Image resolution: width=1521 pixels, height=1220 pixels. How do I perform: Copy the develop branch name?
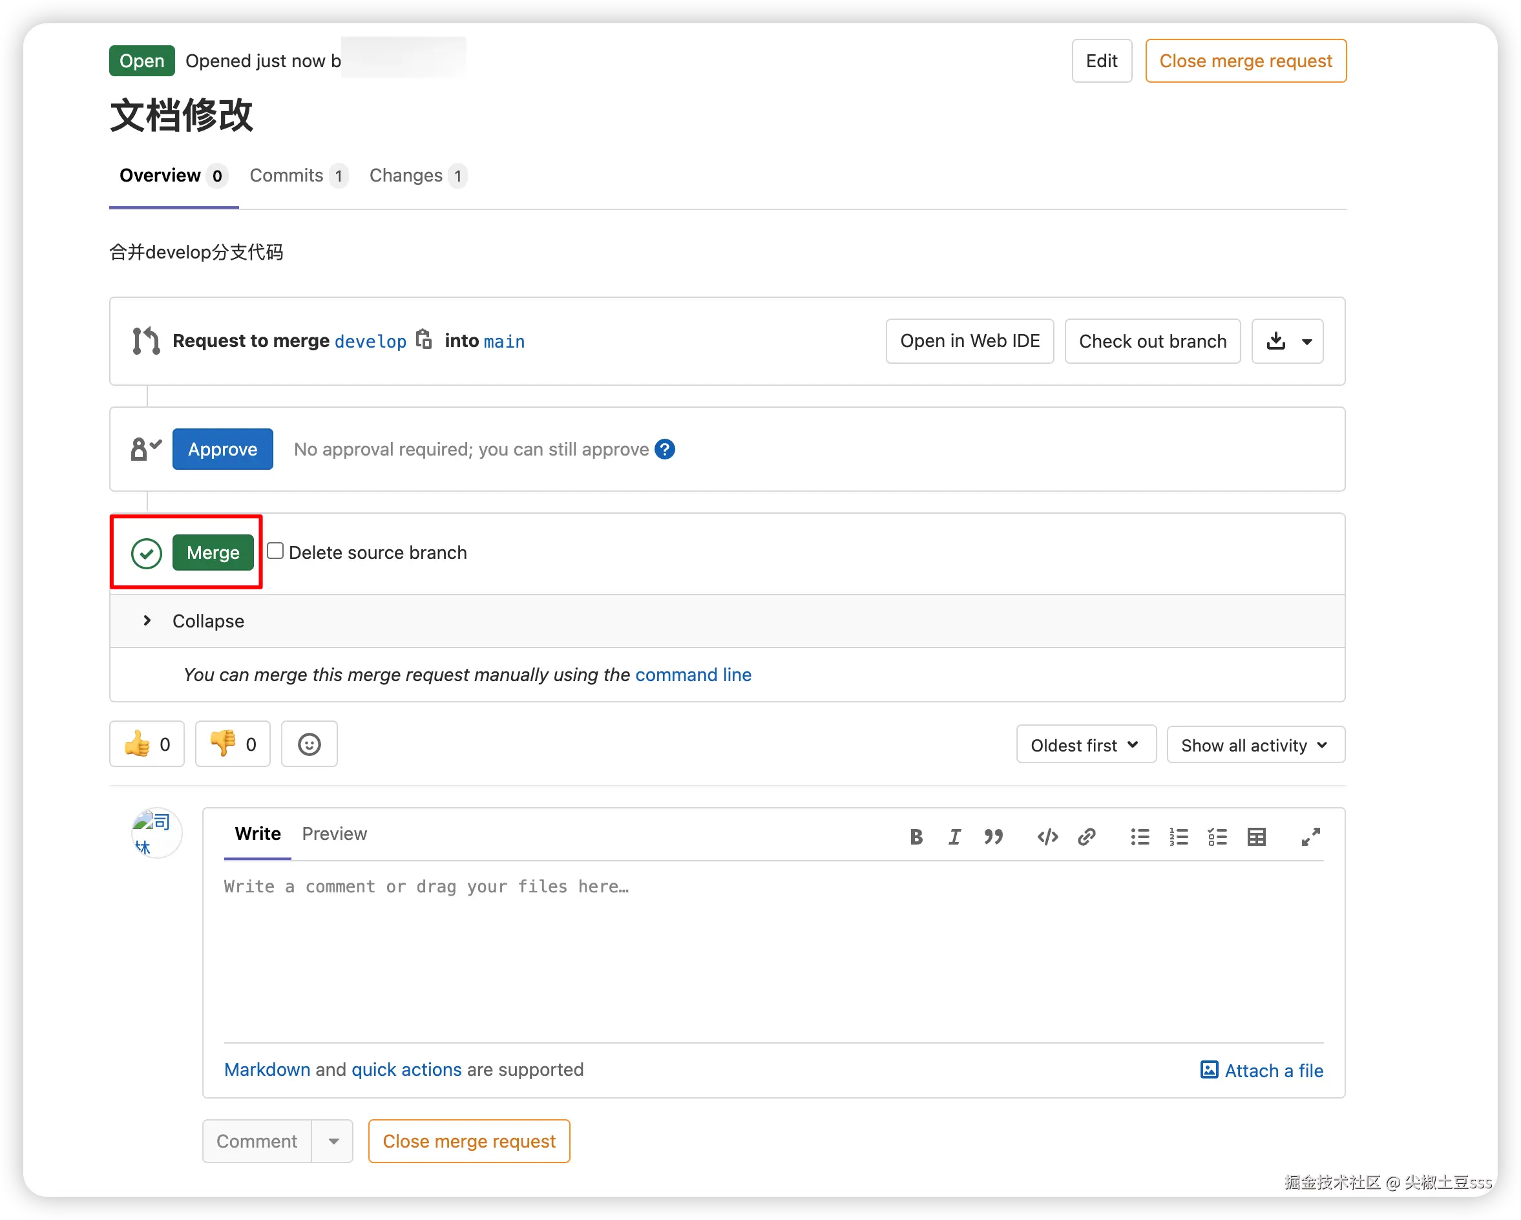423,340
